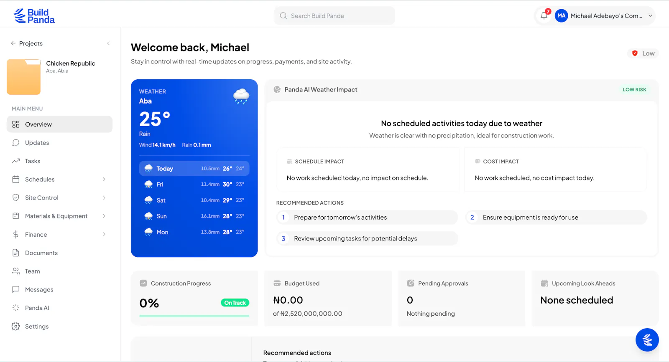This screenshot has height=362, width=669.
Task: Click the Construction Progress bar
Action: point(194,316)
